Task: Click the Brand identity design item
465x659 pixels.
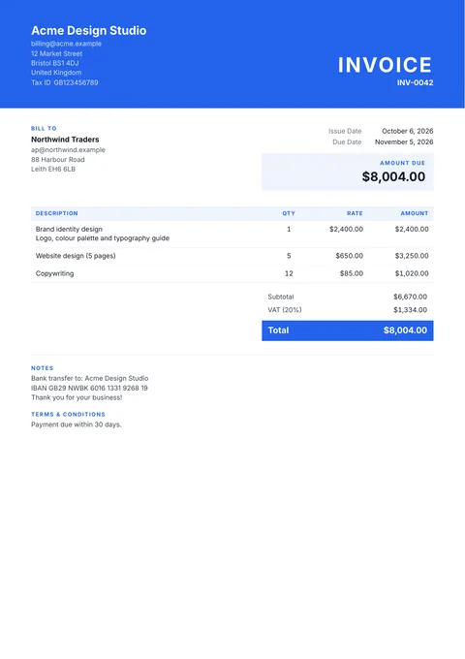Action: [x=69, y=229]
